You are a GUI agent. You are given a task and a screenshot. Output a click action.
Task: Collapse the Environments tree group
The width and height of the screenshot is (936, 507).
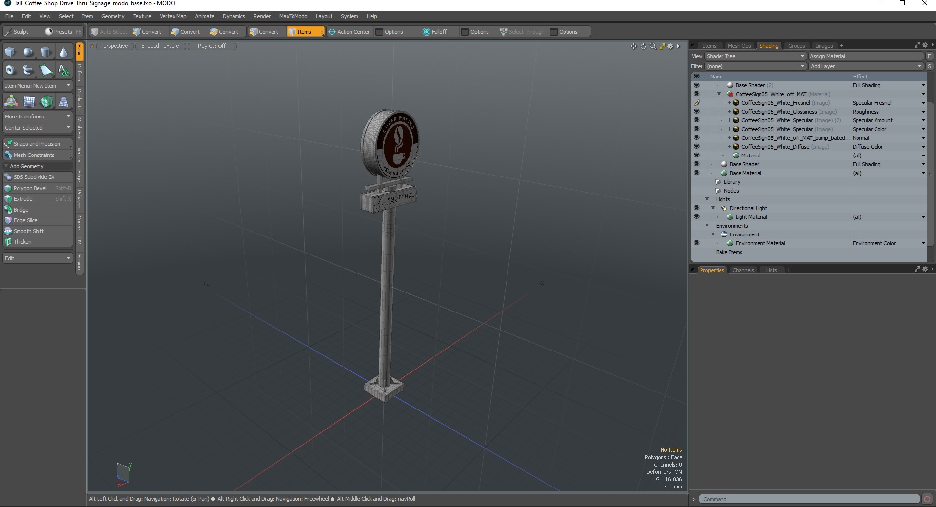tap(707, 226)
